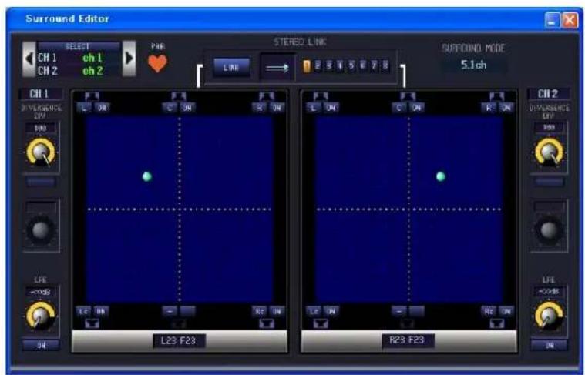Viewport: 585px width, 375px height.
Task: Click the stereo link arrow pattern button
Action: [x=277, y=68]
